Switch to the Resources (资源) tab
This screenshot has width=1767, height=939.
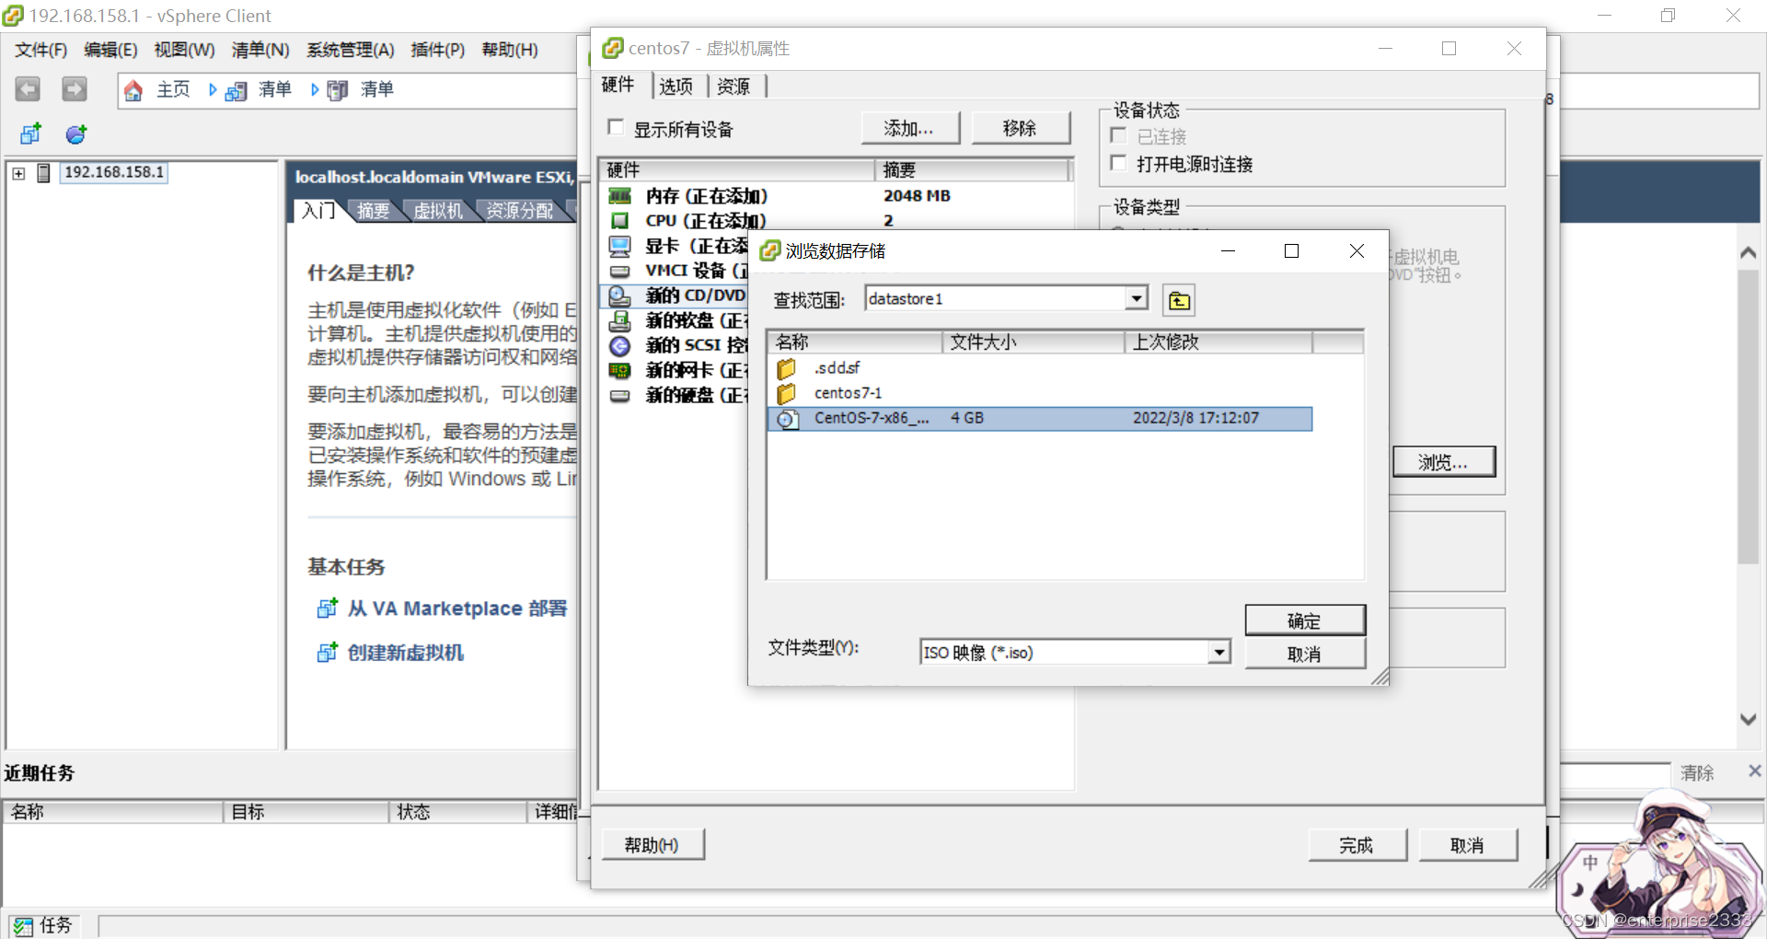pyautogui.click(x=733, y=87)
